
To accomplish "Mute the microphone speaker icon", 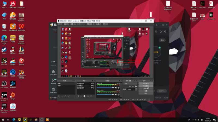I will (x=116, y=95).
